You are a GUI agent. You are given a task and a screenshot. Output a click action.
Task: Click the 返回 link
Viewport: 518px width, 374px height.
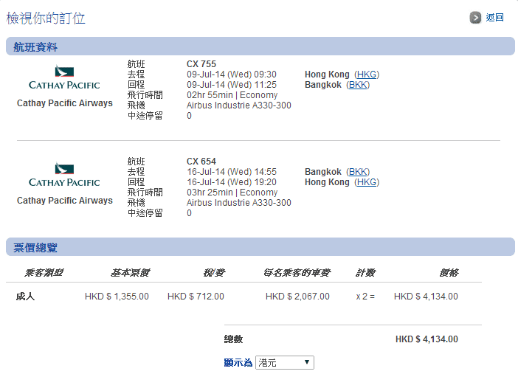coord(494,18)
